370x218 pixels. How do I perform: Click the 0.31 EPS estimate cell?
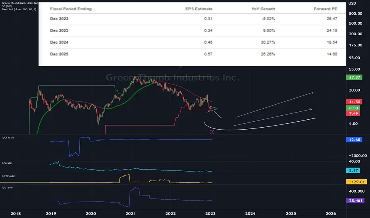(208, 19)
